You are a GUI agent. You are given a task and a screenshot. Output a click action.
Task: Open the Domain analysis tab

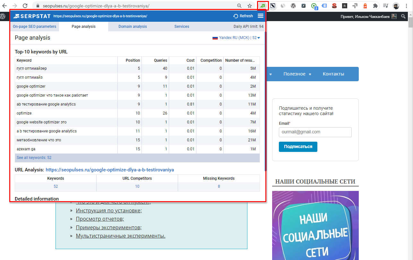[x=133, y=27]
